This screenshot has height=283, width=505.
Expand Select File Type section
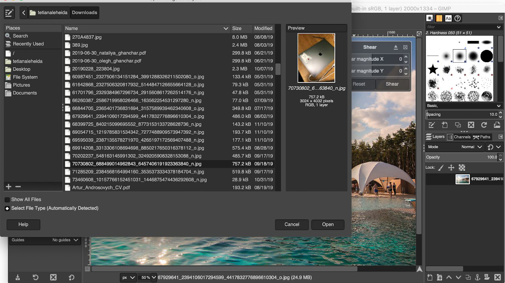[7, 208]
